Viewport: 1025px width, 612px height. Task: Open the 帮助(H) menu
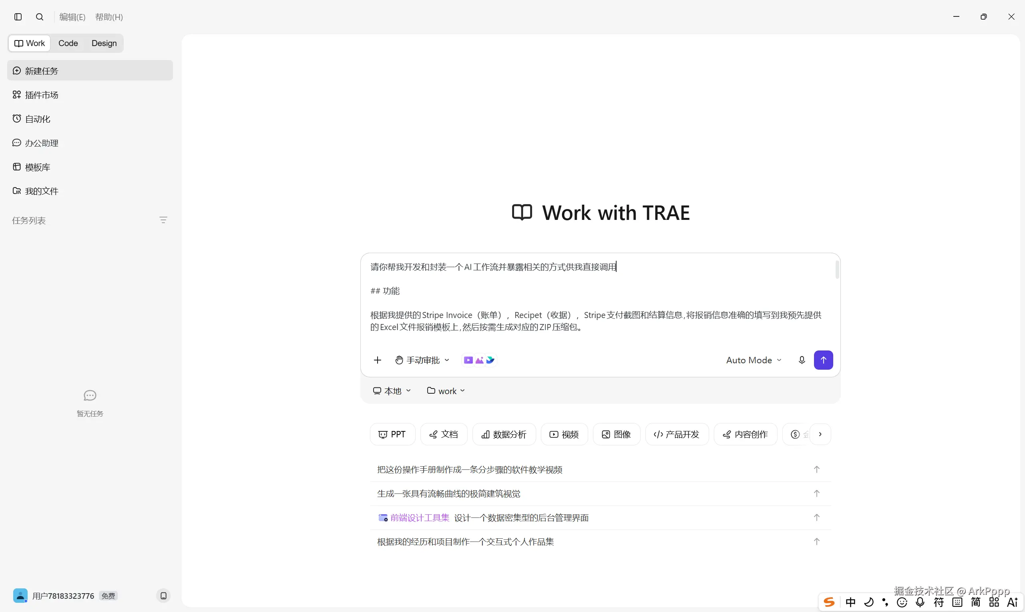coord(109,17)
